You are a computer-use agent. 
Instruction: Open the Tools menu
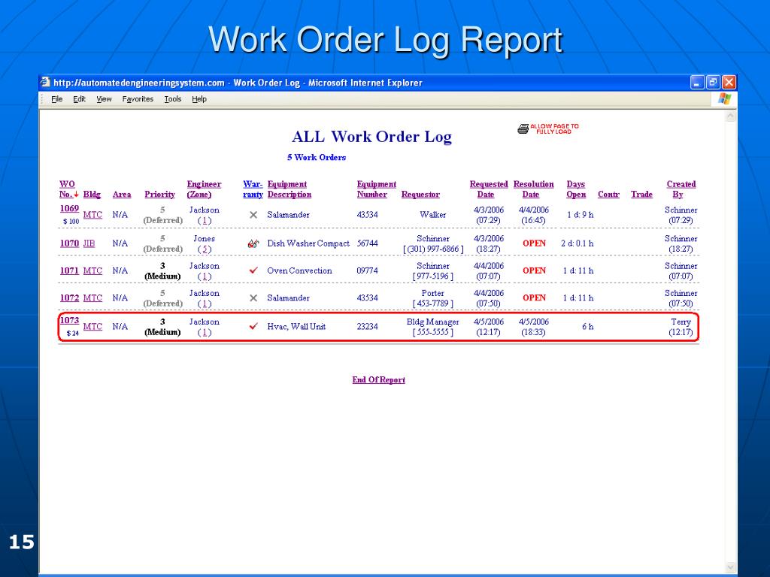click(172, 98)
